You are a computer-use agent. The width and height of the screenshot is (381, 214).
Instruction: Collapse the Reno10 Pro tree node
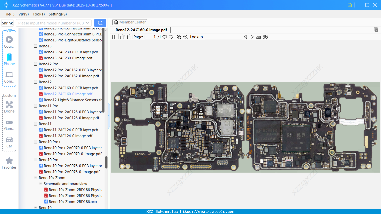coord(36,160)
